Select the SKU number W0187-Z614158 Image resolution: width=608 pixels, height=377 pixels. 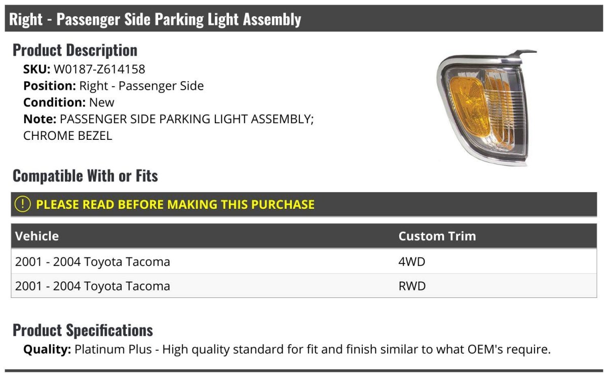pyautogui.click(x=99, y=69)
